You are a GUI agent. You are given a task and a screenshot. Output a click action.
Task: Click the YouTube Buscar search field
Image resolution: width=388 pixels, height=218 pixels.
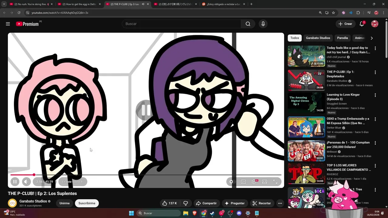181,24
